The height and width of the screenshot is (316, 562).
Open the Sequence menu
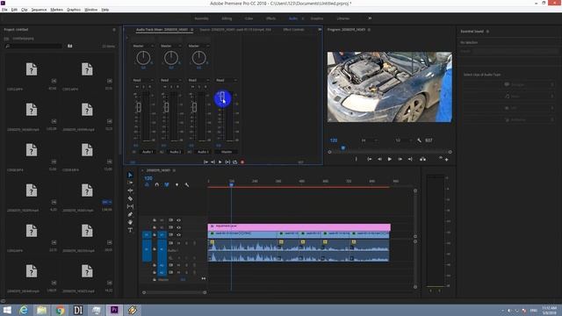[x=39, y=10]
